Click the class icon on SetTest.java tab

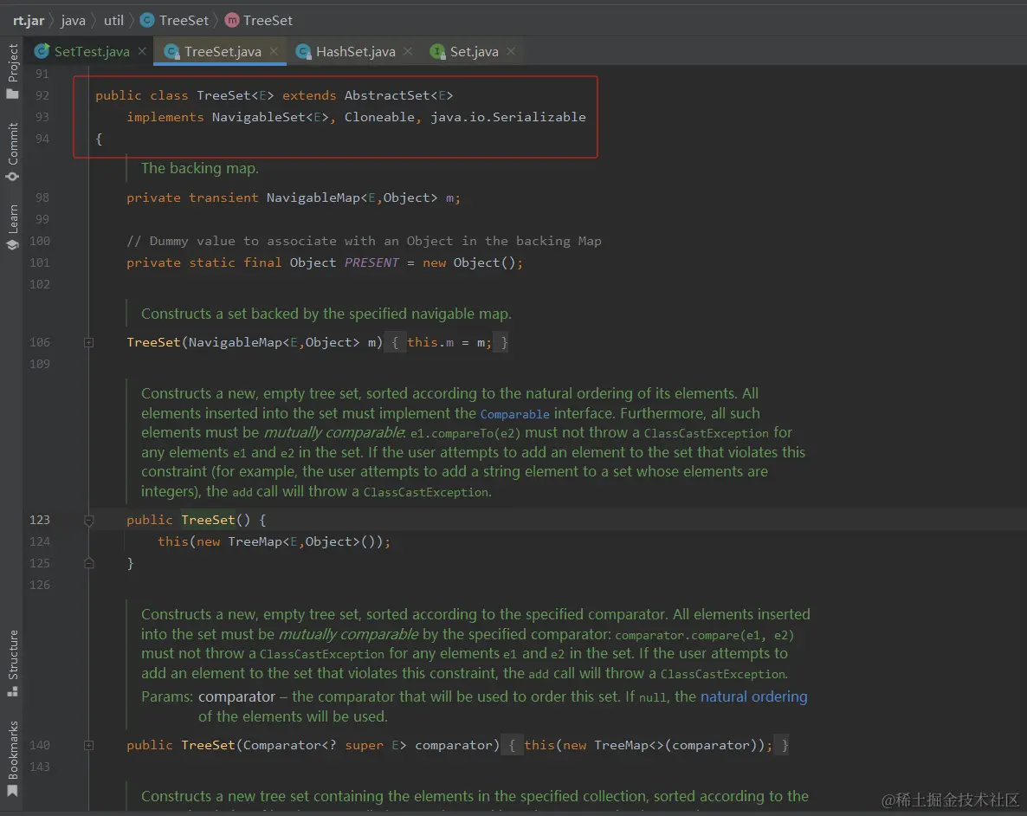(42, 51)
